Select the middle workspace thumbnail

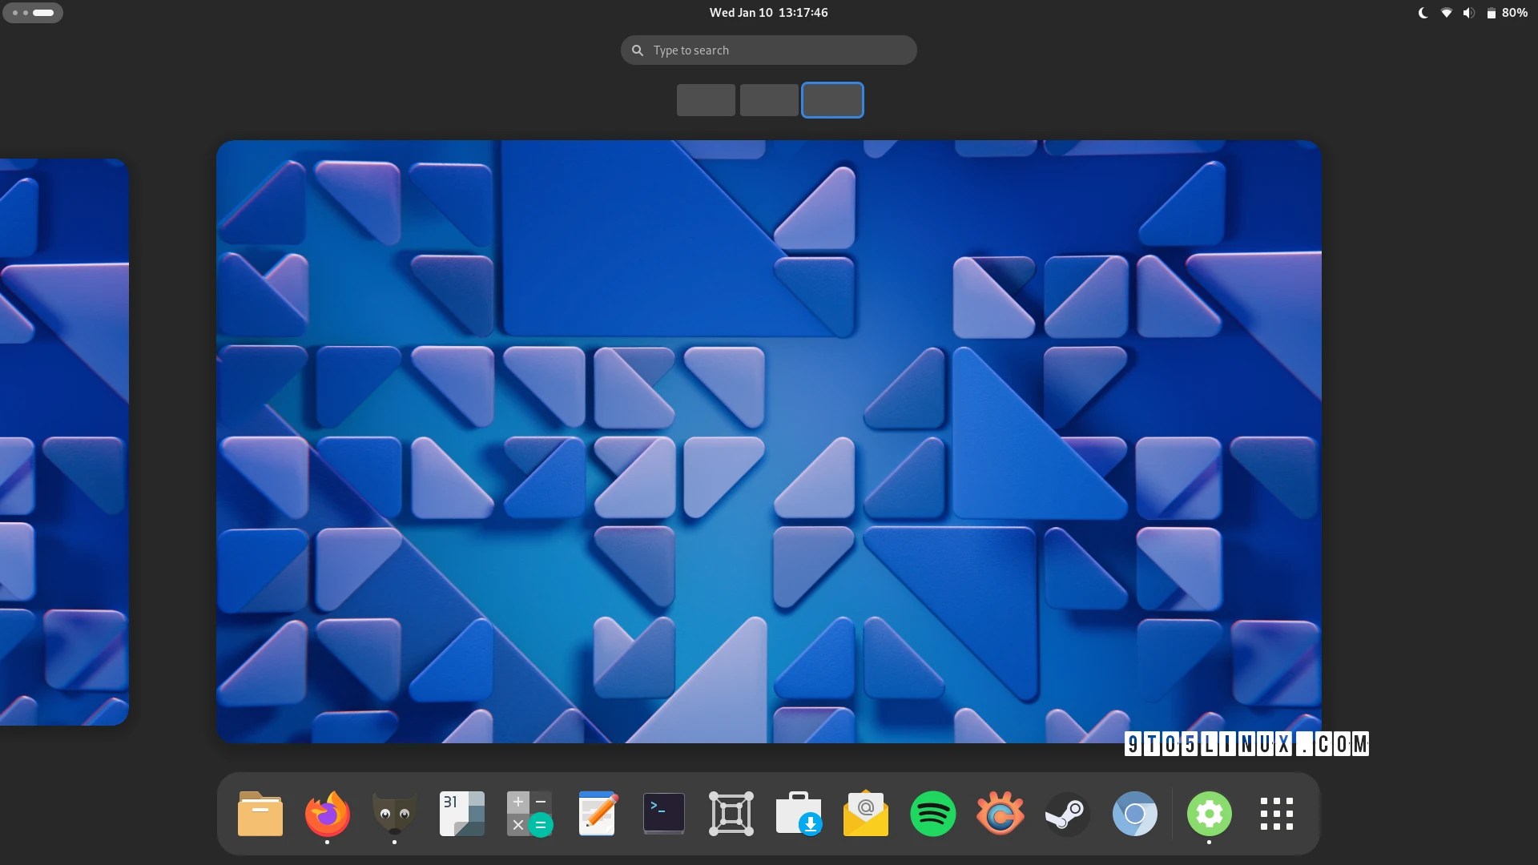[x=768, y=99]
